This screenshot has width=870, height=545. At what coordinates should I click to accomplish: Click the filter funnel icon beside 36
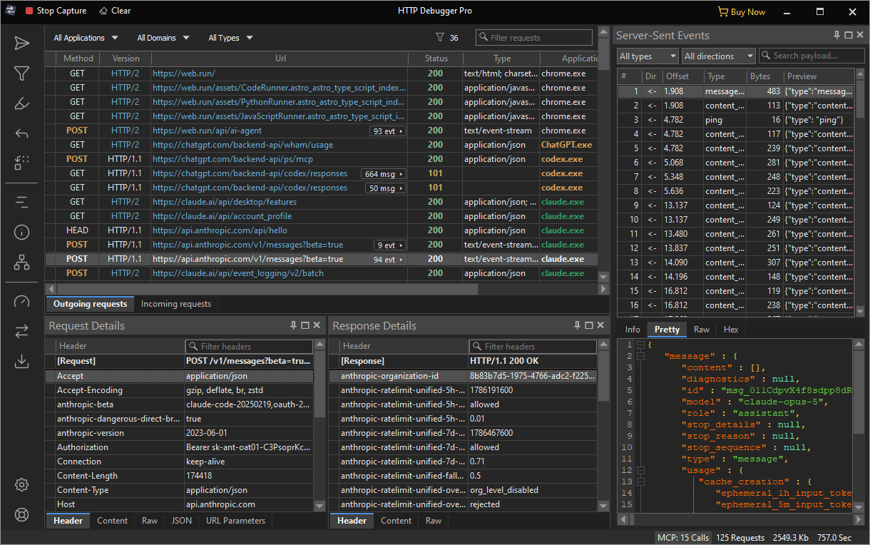(x=440, y=38)
